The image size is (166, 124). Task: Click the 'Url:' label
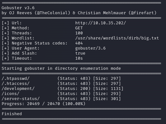click(x=17, y=23)
